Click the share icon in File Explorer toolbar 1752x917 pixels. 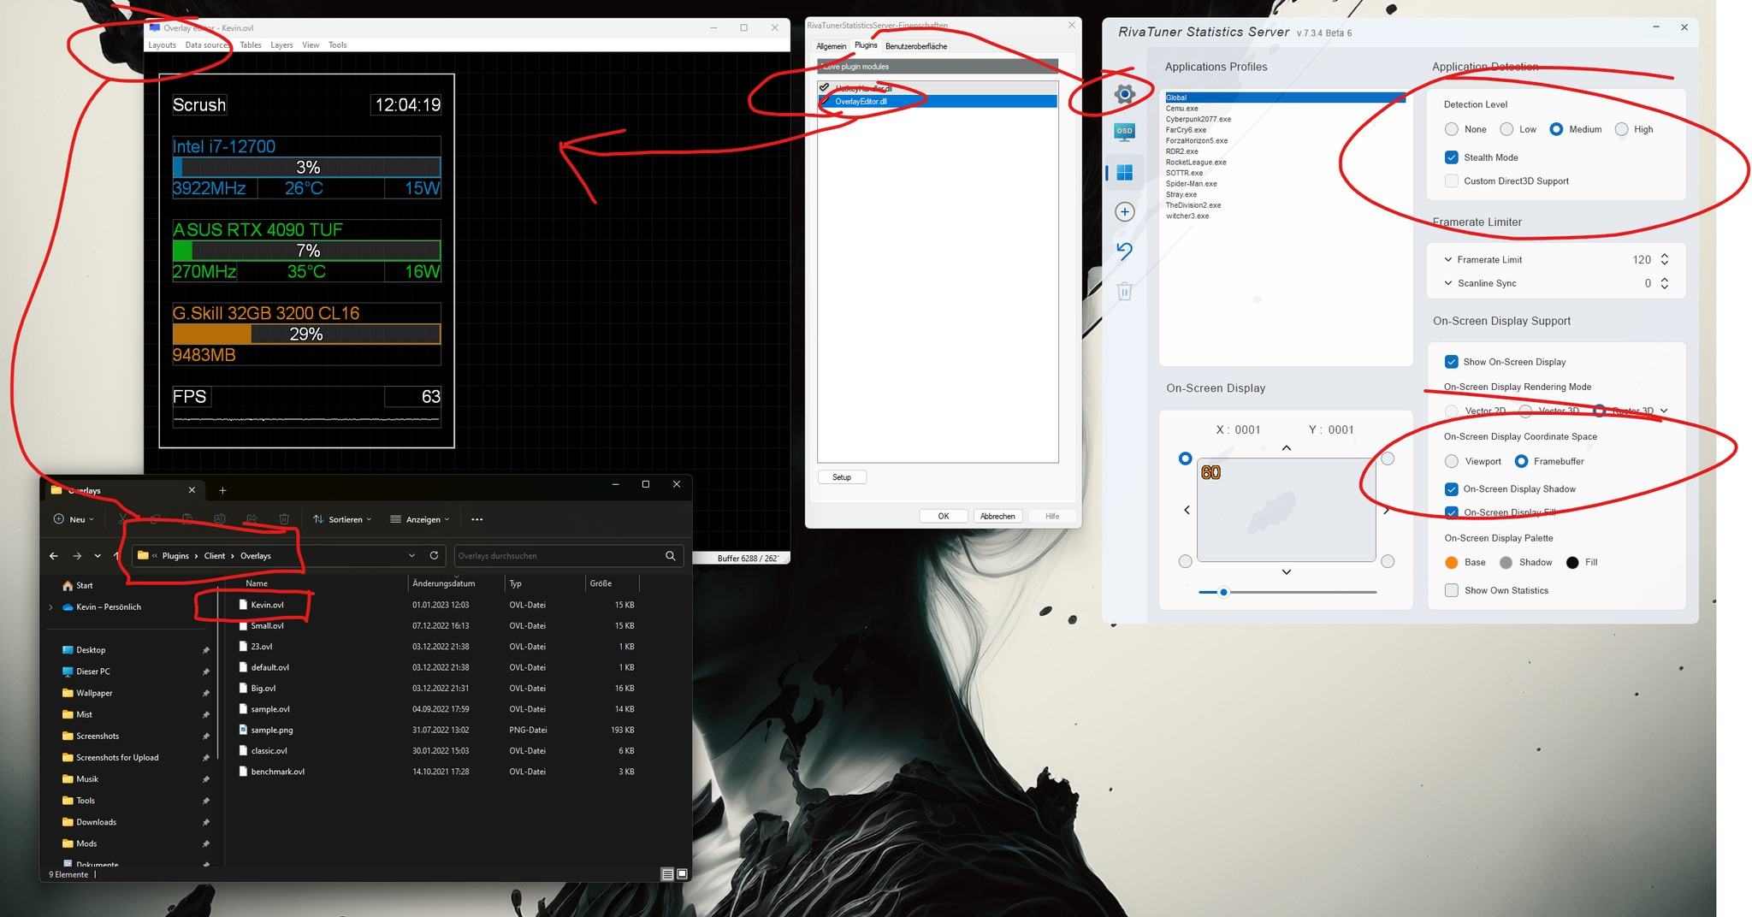click(252, 519)
